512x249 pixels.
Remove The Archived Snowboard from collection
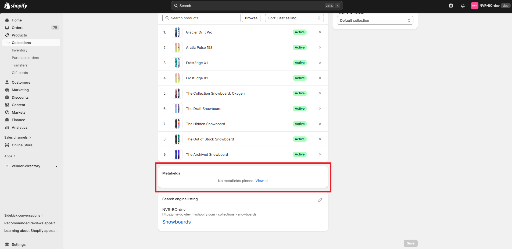pyautogui.click(x=320, y=154)
